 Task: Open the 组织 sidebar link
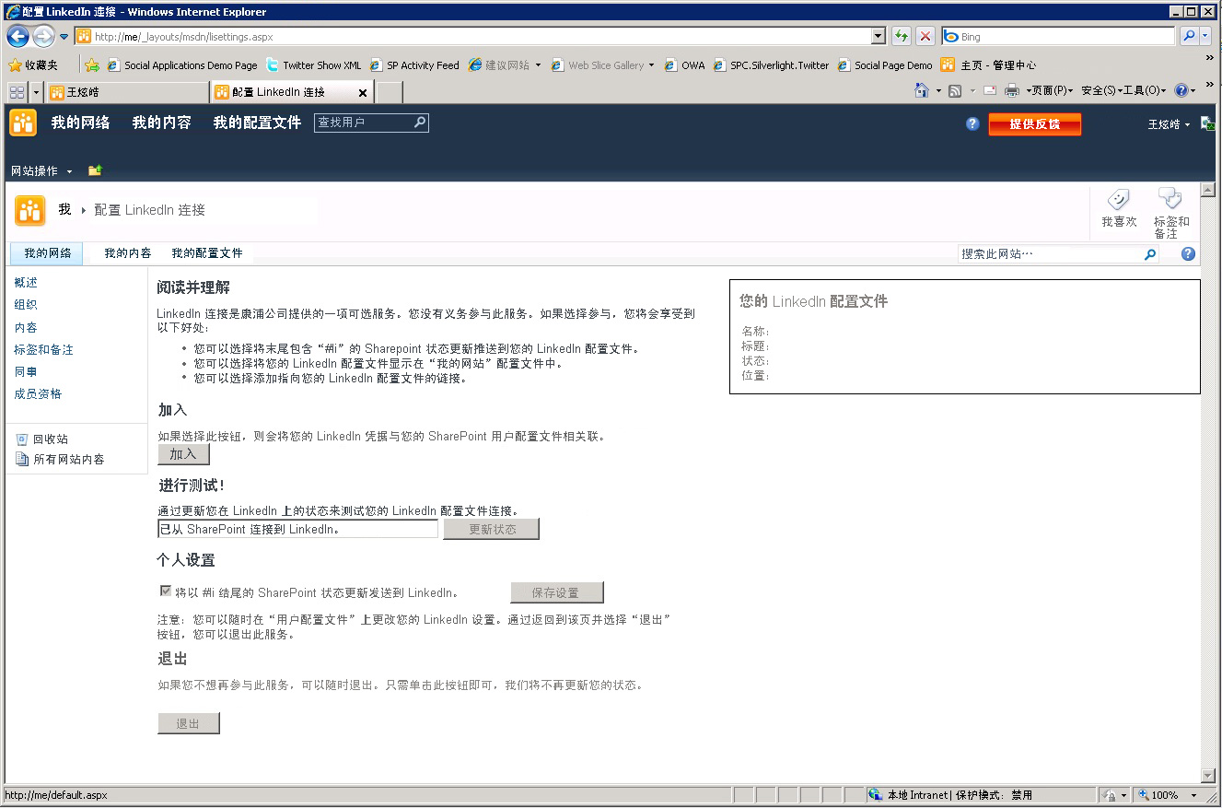26,304
